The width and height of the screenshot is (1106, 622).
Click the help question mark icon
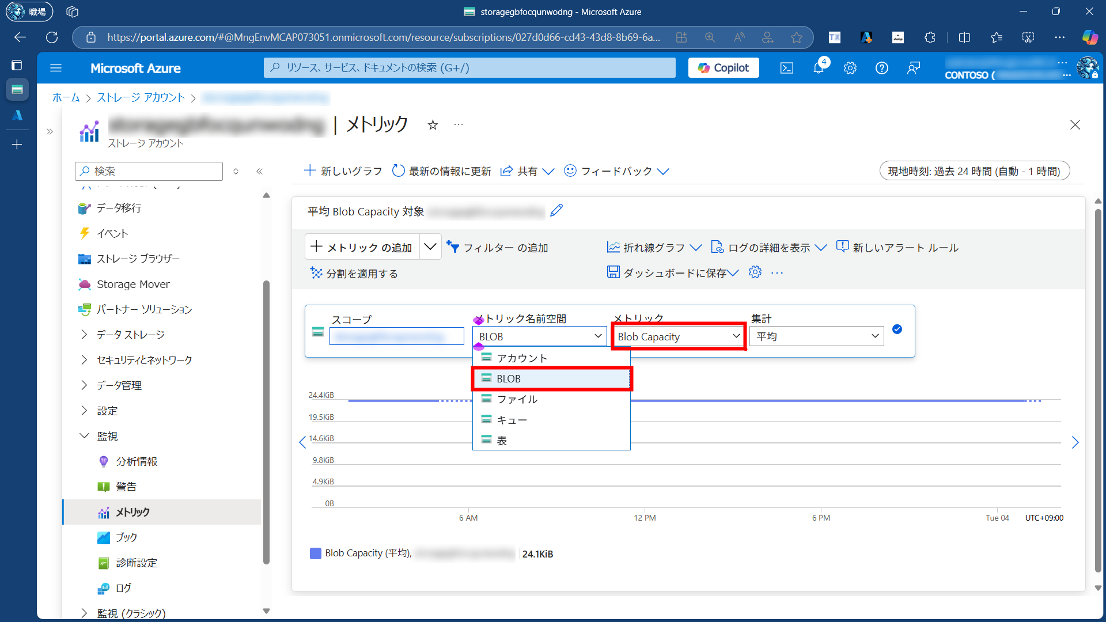881,68
